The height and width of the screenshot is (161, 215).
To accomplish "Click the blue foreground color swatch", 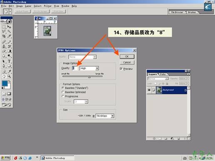I will click(5, 83).
